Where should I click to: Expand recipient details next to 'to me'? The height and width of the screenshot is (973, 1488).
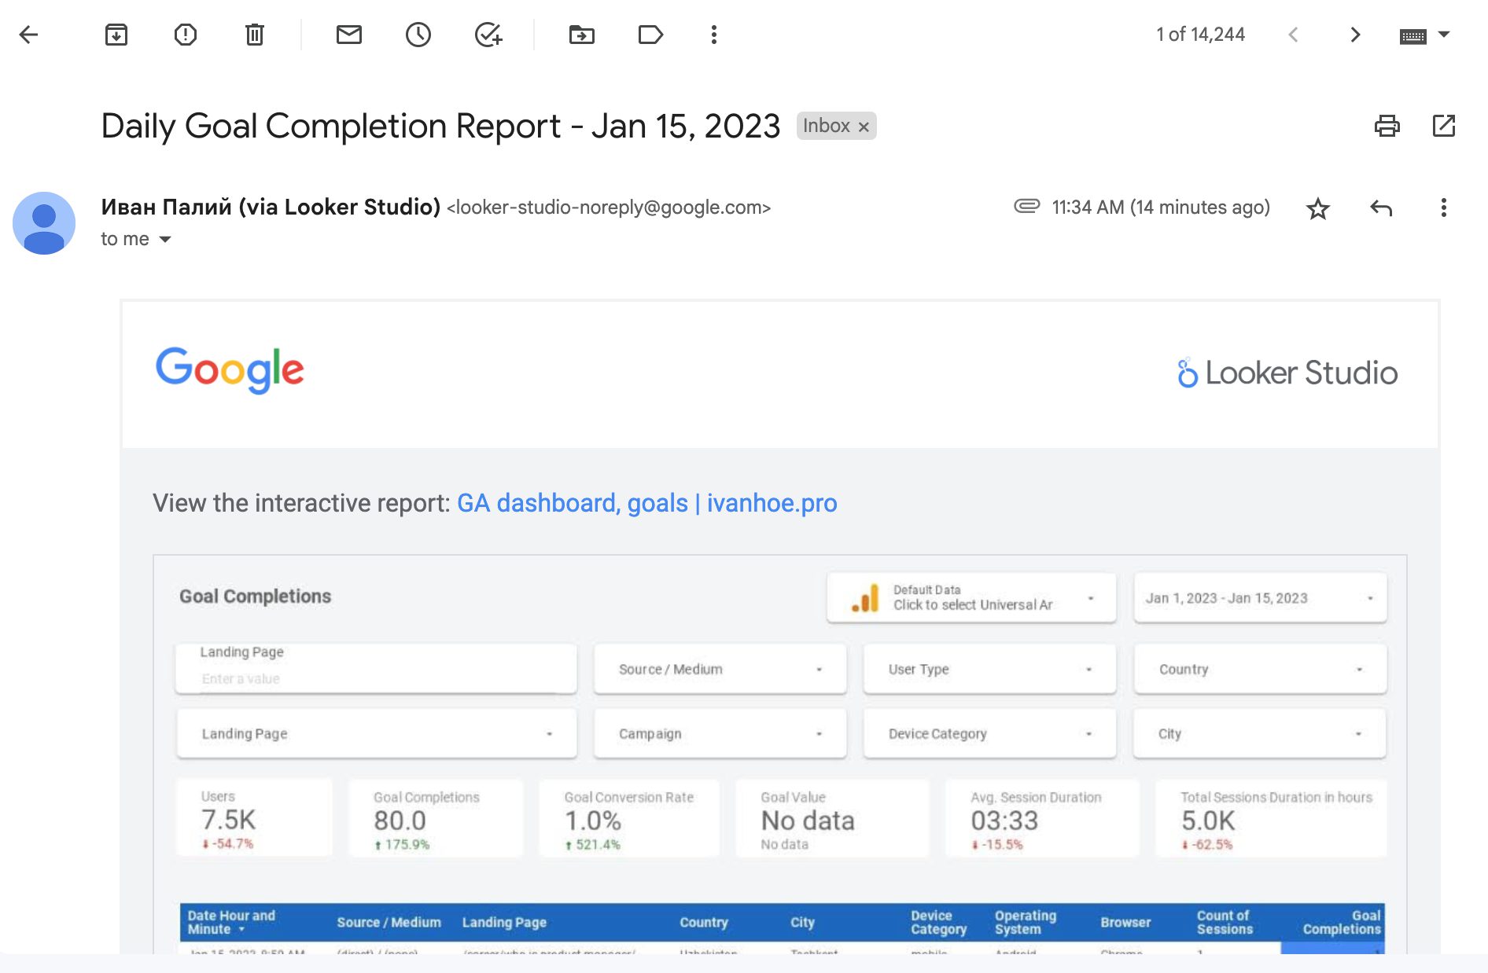[165, 239]
